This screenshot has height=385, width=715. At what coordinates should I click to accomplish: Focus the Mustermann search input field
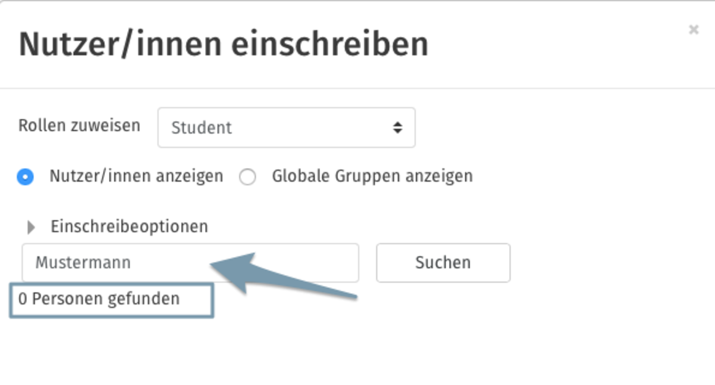[190, 262]
